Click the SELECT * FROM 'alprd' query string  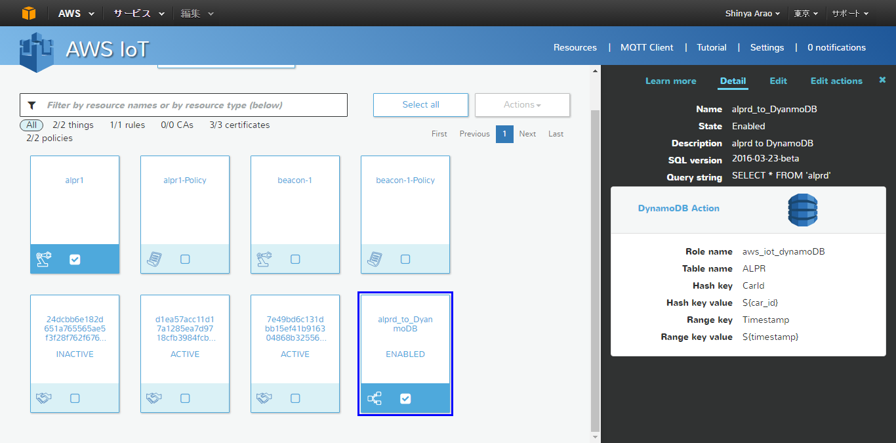click(x=782, y=176)
